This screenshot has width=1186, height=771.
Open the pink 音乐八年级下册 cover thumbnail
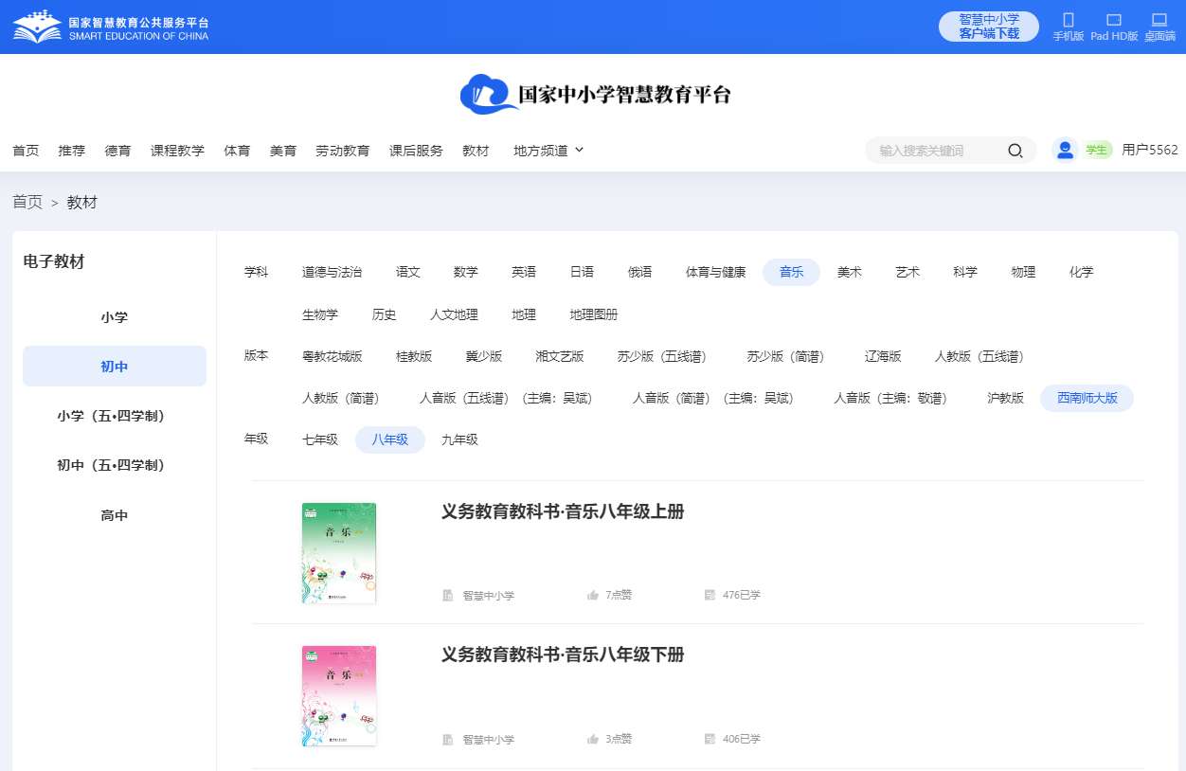339,696
